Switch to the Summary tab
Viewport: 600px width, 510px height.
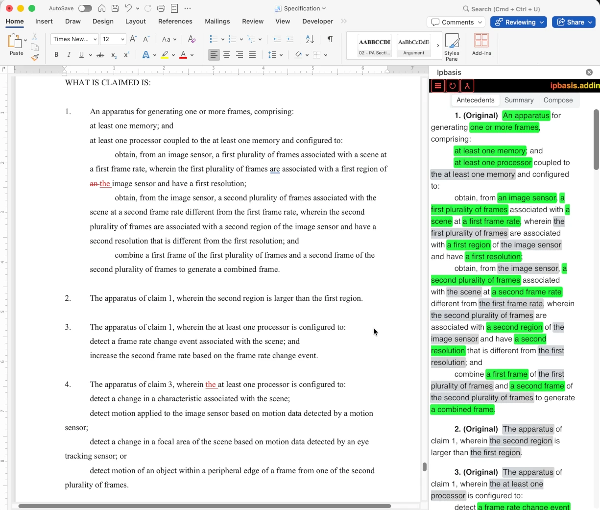(519, 100)
